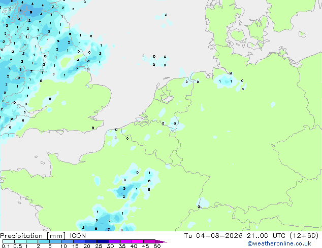Select the 30–35 mm purple legend swatch
Viewport: 322px width, 248px height.
coord(114,241)
